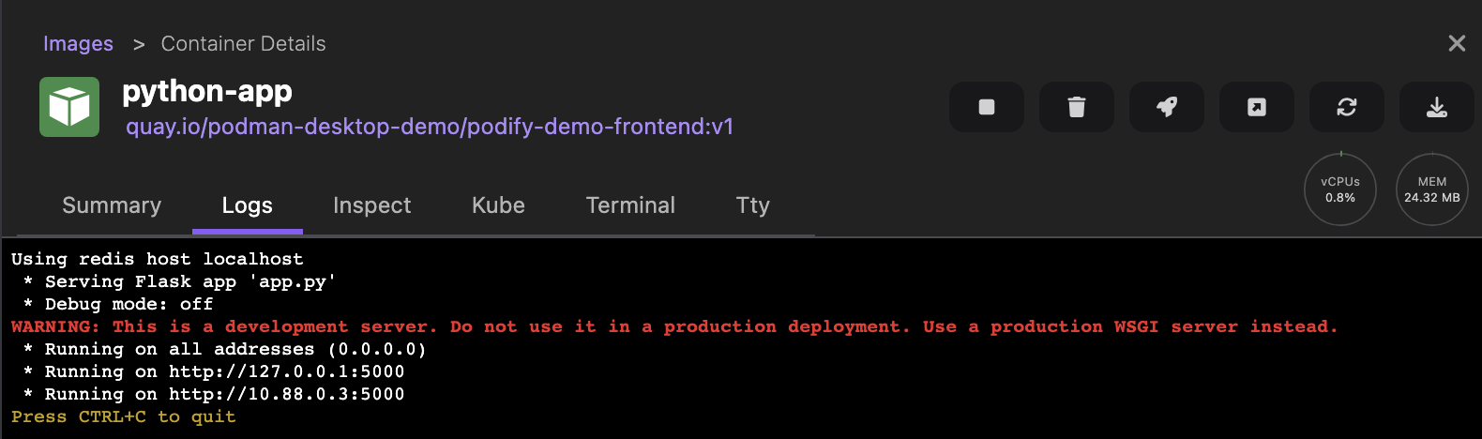Navigate back to Images breadcrumb

click(78, 44)
